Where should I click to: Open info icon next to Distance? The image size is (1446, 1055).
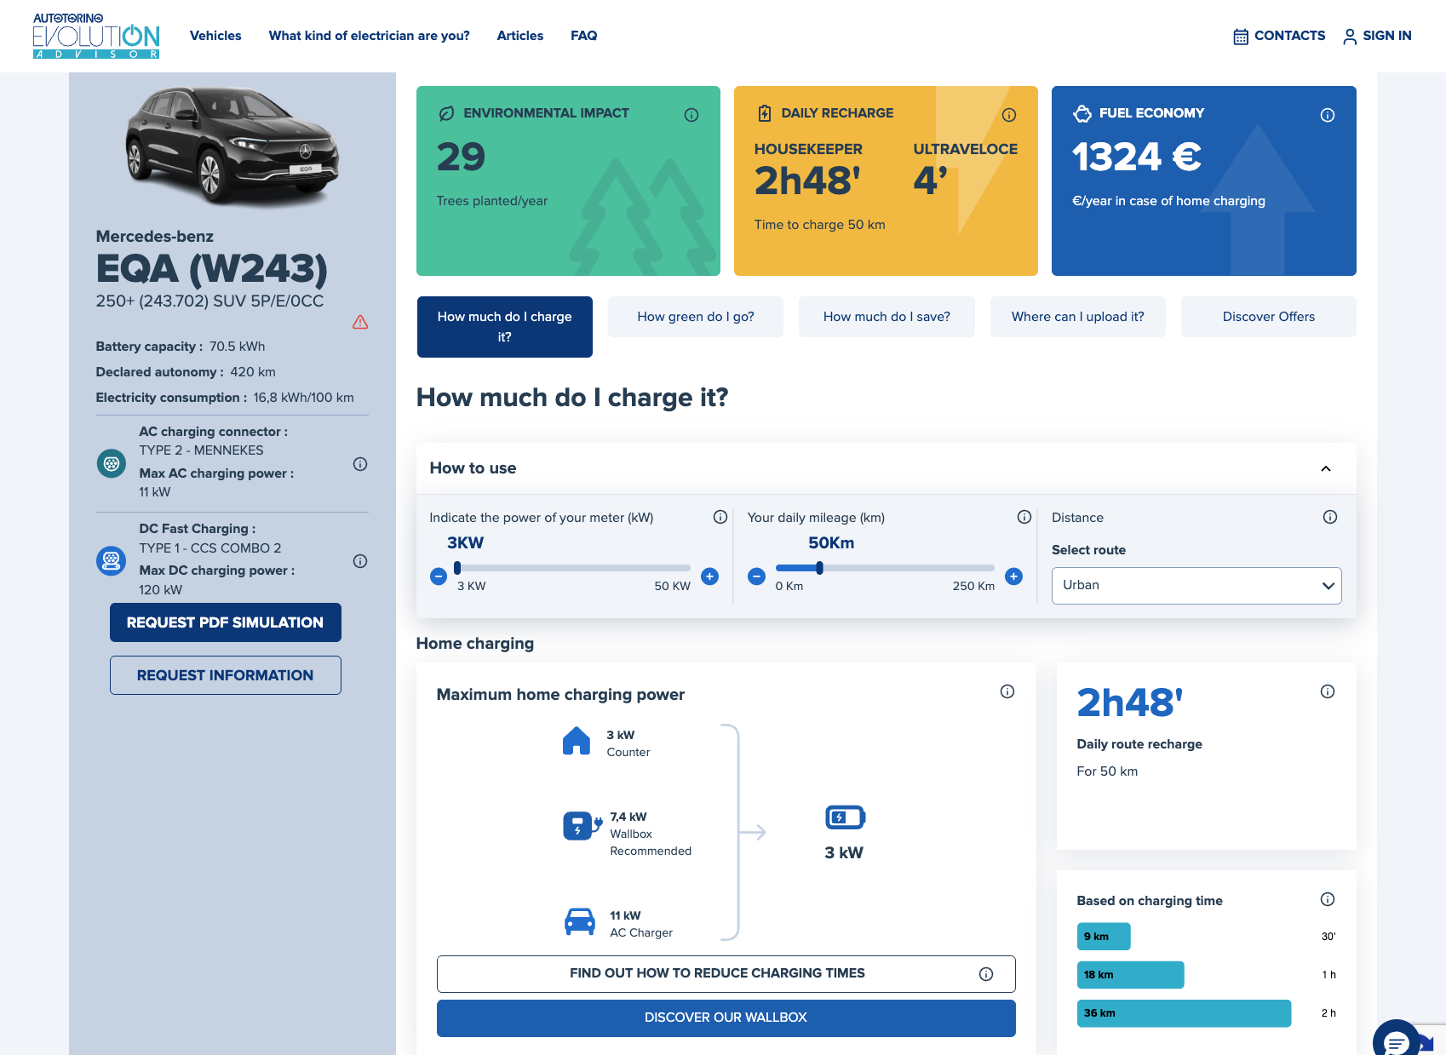click(x=1330, y=517)
